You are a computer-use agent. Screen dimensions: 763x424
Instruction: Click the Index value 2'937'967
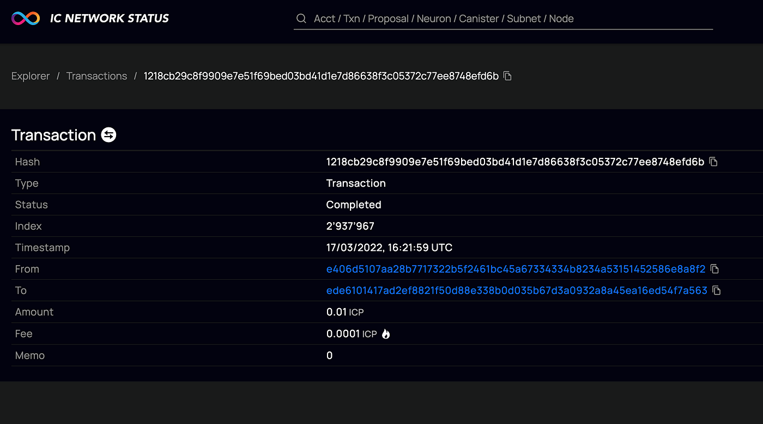tap(350, 225)
